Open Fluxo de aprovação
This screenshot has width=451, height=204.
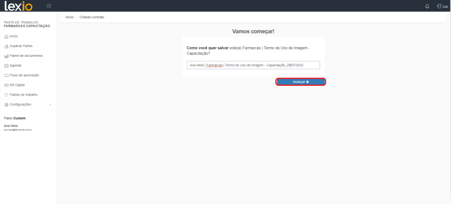(x=24, y=75)
